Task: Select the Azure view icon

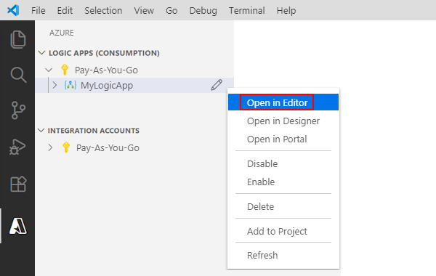Action: 18,226
